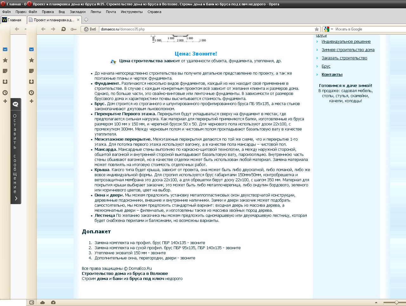
Task: Click the Готовимся к даче зимой! text
Action: point(345,86)
